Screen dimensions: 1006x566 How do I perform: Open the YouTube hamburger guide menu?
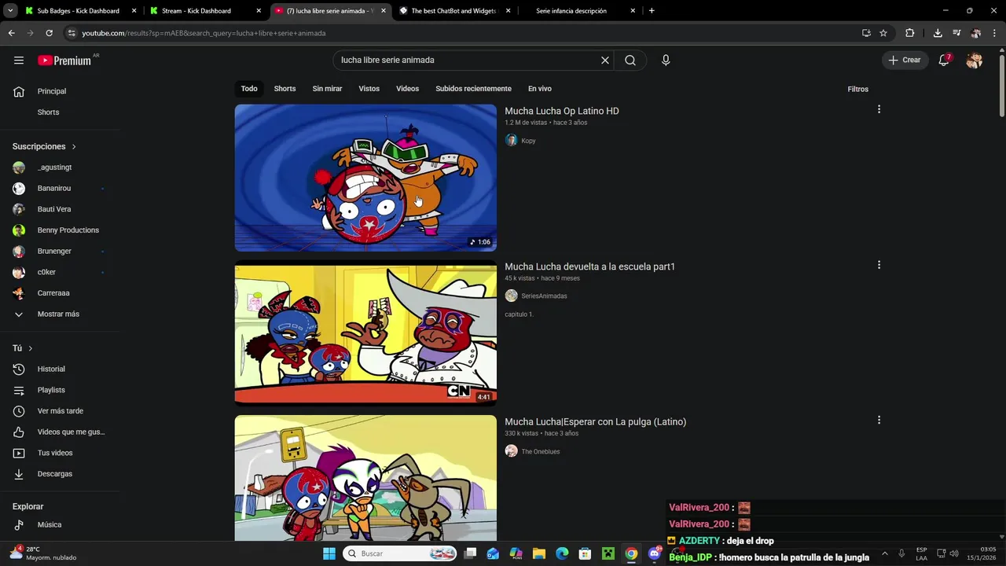coord(19,60)
